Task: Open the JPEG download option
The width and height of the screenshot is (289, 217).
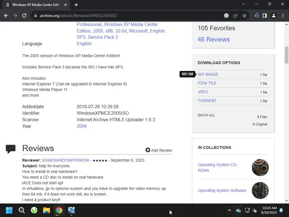Action: [203, 92]
